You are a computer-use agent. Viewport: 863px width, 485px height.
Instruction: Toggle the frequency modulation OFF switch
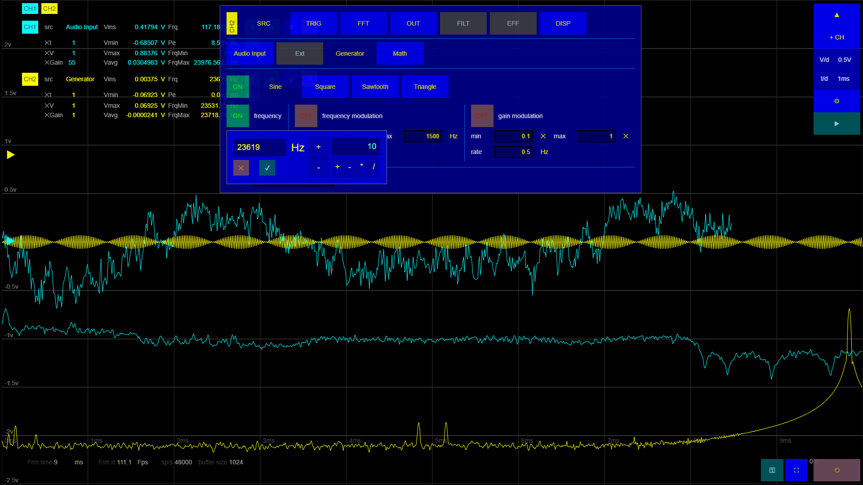click(x=306, y=116)
